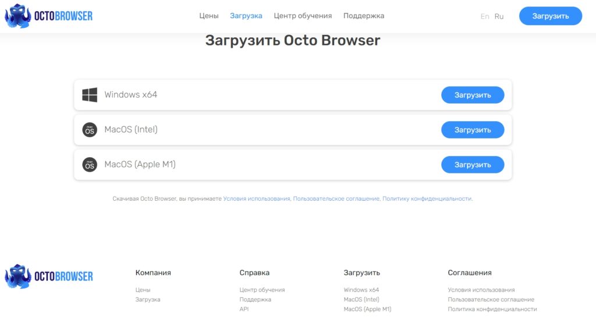Click the macOS icon beside MacOS (Apple M1)
This screenshot has width=596, height=320.
click(90, 165)
